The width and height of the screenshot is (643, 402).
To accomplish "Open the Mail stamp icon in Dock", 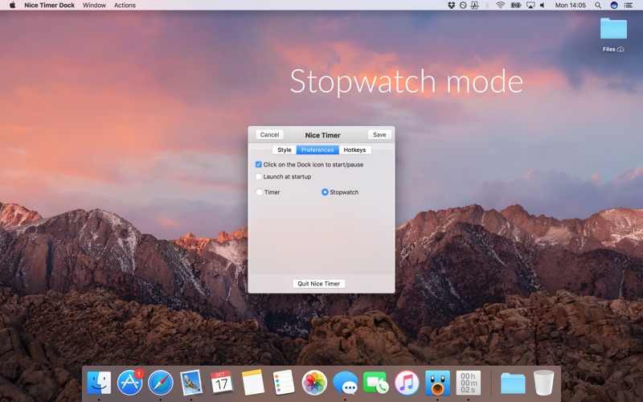I will (x=191, y=383).
